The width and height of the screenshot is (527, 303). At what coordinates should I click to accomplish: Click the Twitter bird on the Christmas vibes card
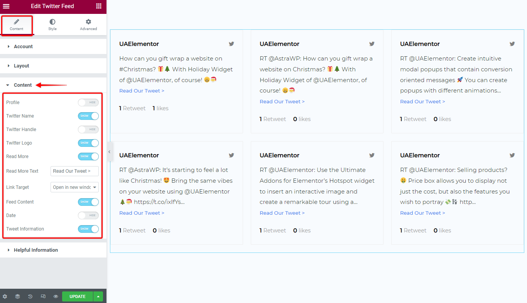click(x=231, y=155)
